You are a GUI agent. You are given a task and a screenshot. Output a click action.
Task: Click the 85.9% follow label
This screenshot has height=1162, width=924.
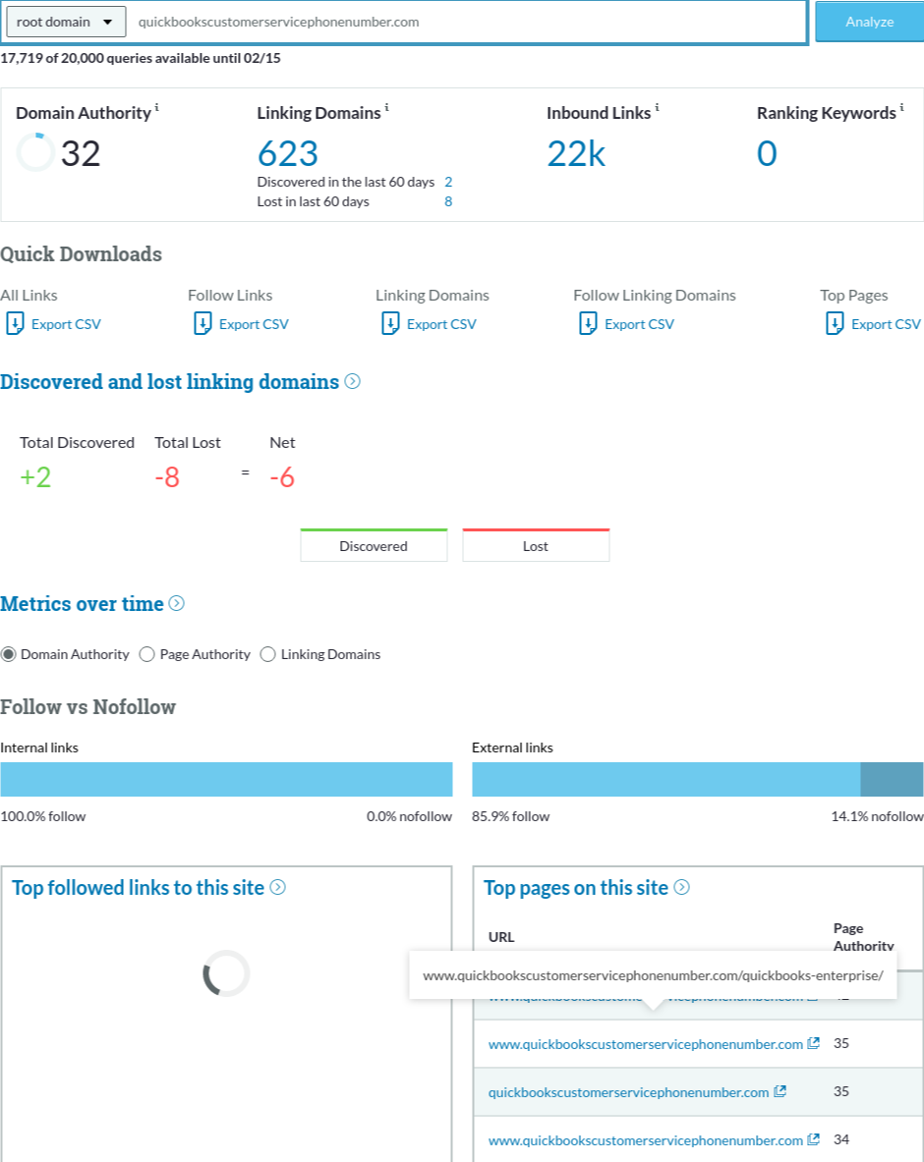511,816
